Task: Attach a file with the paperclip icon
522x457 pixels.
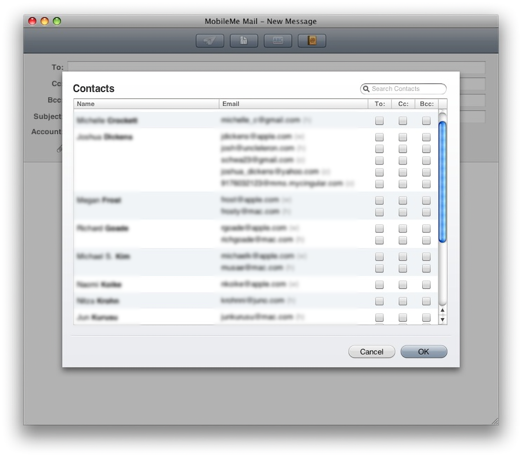Action: click(60, 149)
